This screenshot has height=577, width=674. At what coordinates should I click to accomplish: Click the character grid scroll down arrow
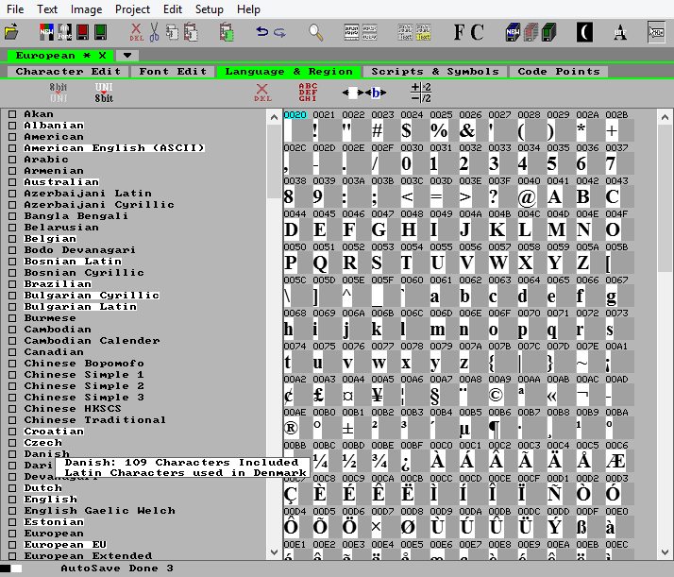click(665, 552)
